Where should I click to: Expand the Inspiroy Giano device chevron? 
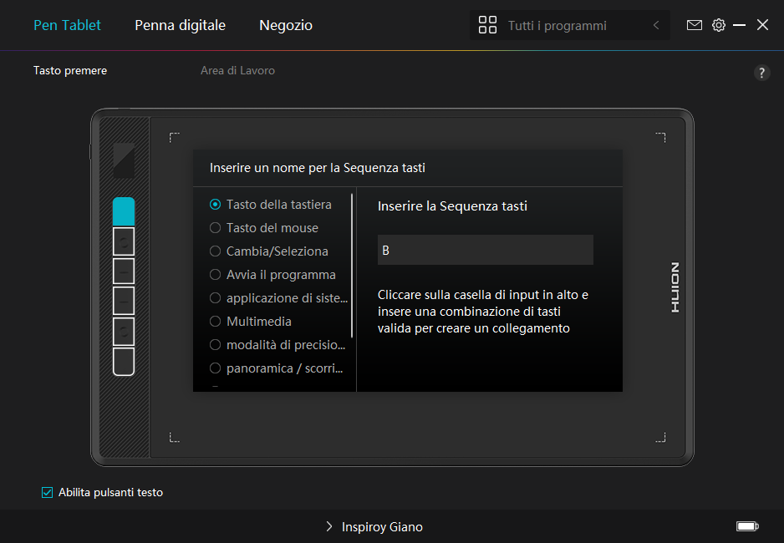[x=329, y=527]
